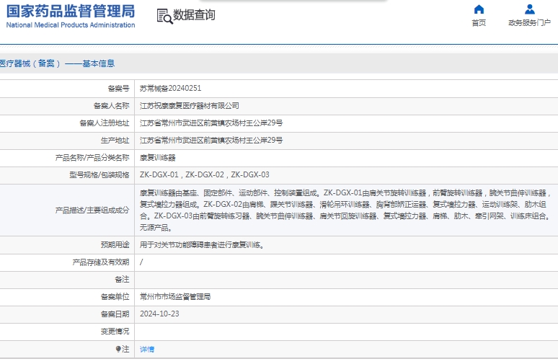Click the 备注 label
The width and height of the screenshot is (558, 364).
[x=122, y=280]
